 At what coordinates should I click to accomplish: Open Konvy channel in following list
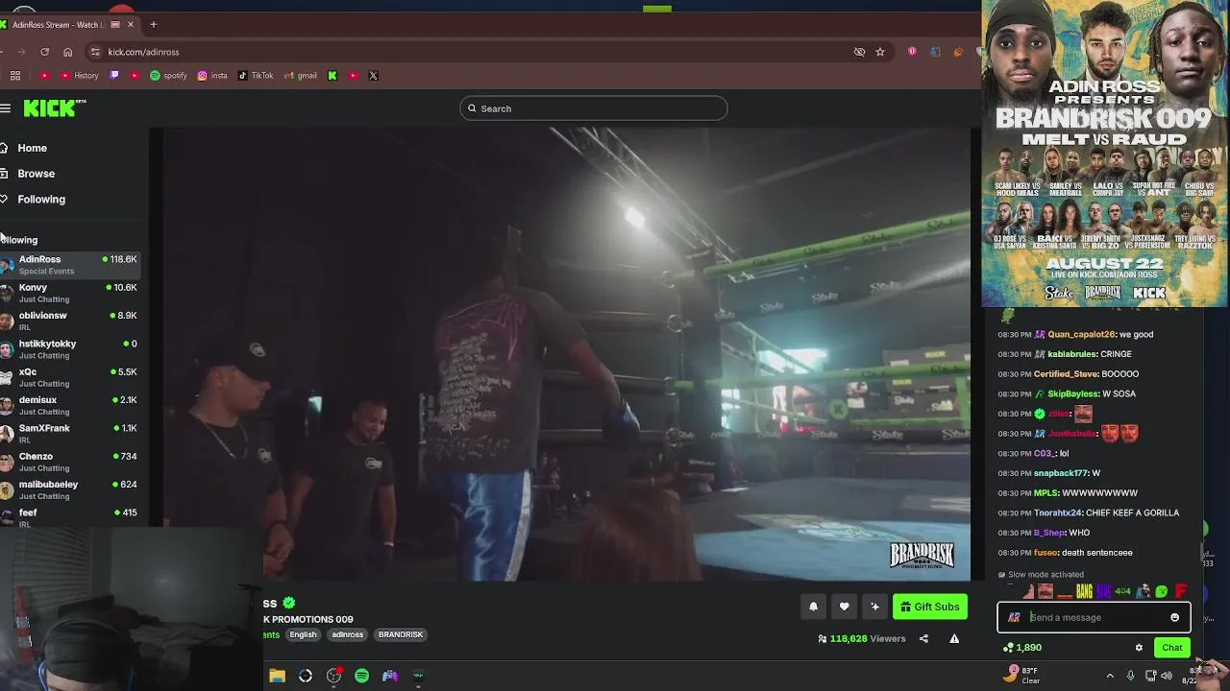click(70, 293)
